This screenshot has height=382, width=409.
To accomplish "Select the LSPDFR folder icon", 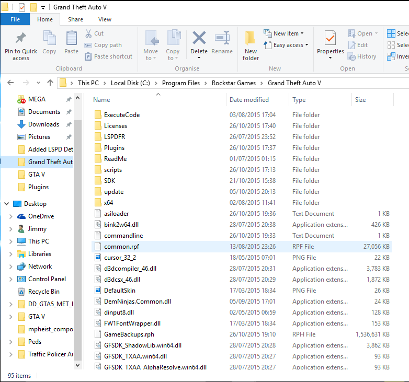I will click(98, 136).
